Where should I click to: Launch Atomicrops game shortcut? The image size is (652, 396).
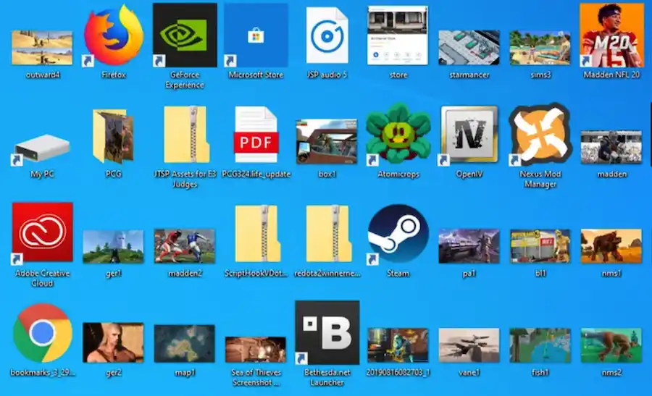398,134
